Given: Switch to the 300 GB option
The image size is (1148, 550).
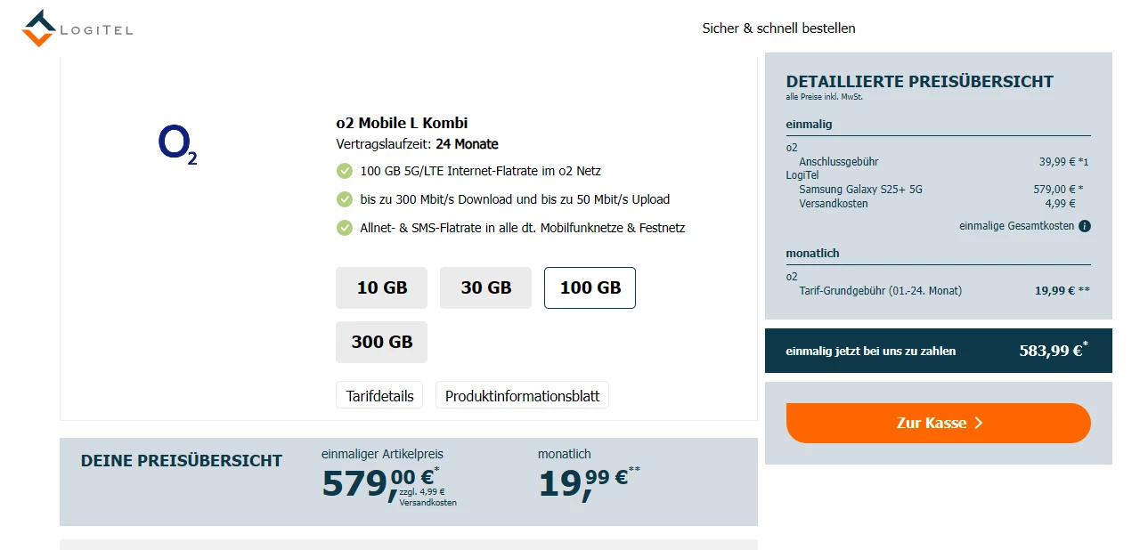Looking at the screenshot, I should pos(381,342).
